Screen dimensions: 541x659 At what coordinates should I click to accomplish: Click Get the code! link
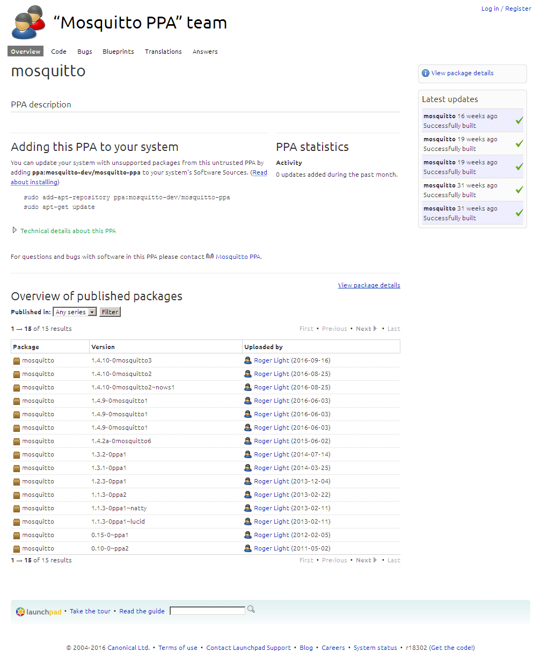click(452, 648)
